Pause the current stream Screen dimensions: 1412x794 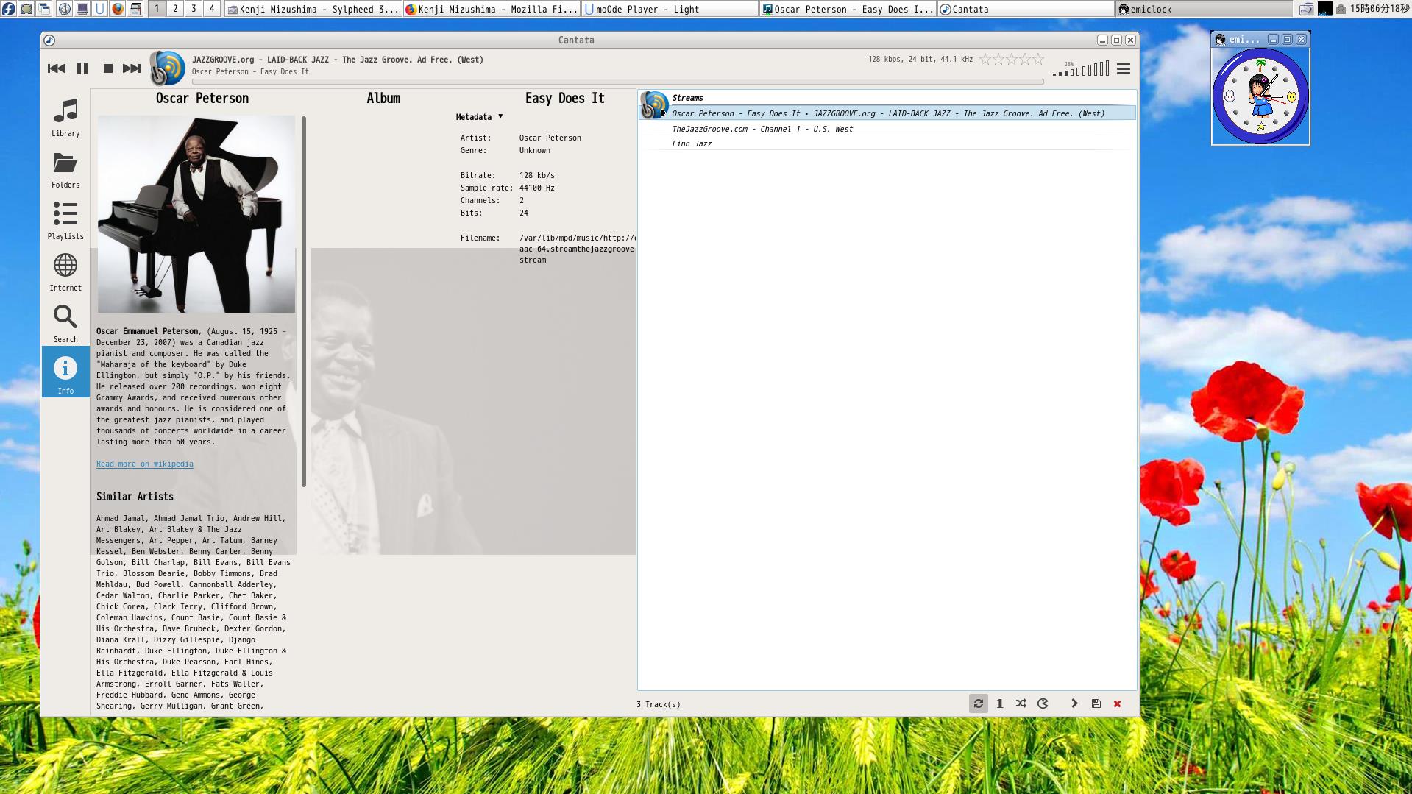coord(82,68)
